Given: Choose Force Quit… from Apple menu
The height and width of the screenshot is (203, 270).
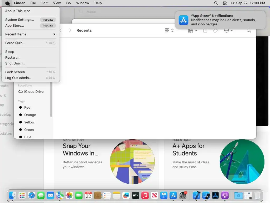Looking at the screenshot, I should (31, 43).
